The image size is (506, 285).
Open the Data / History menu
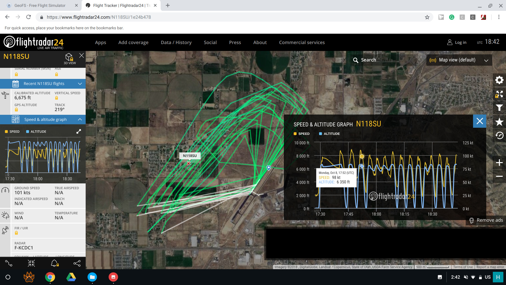(x=176, y=42)
